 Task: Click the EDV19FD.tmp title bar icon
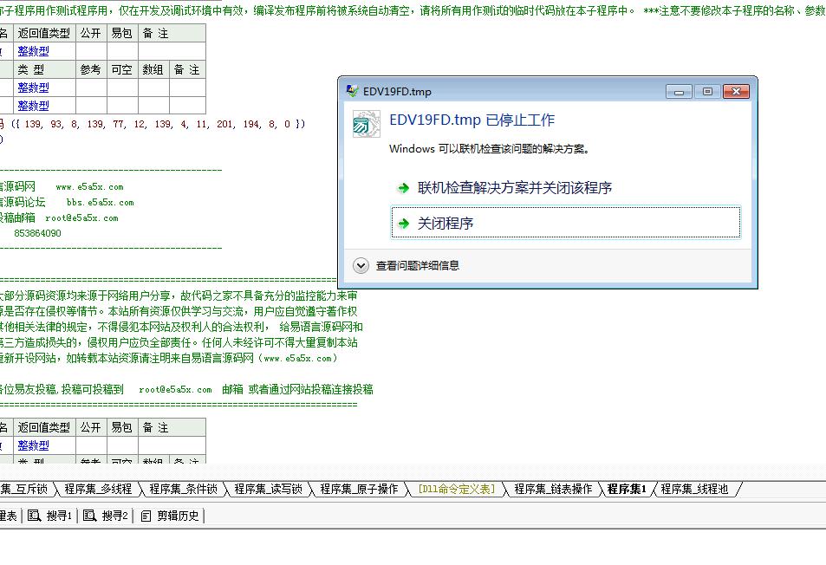[x=352, y=91]
